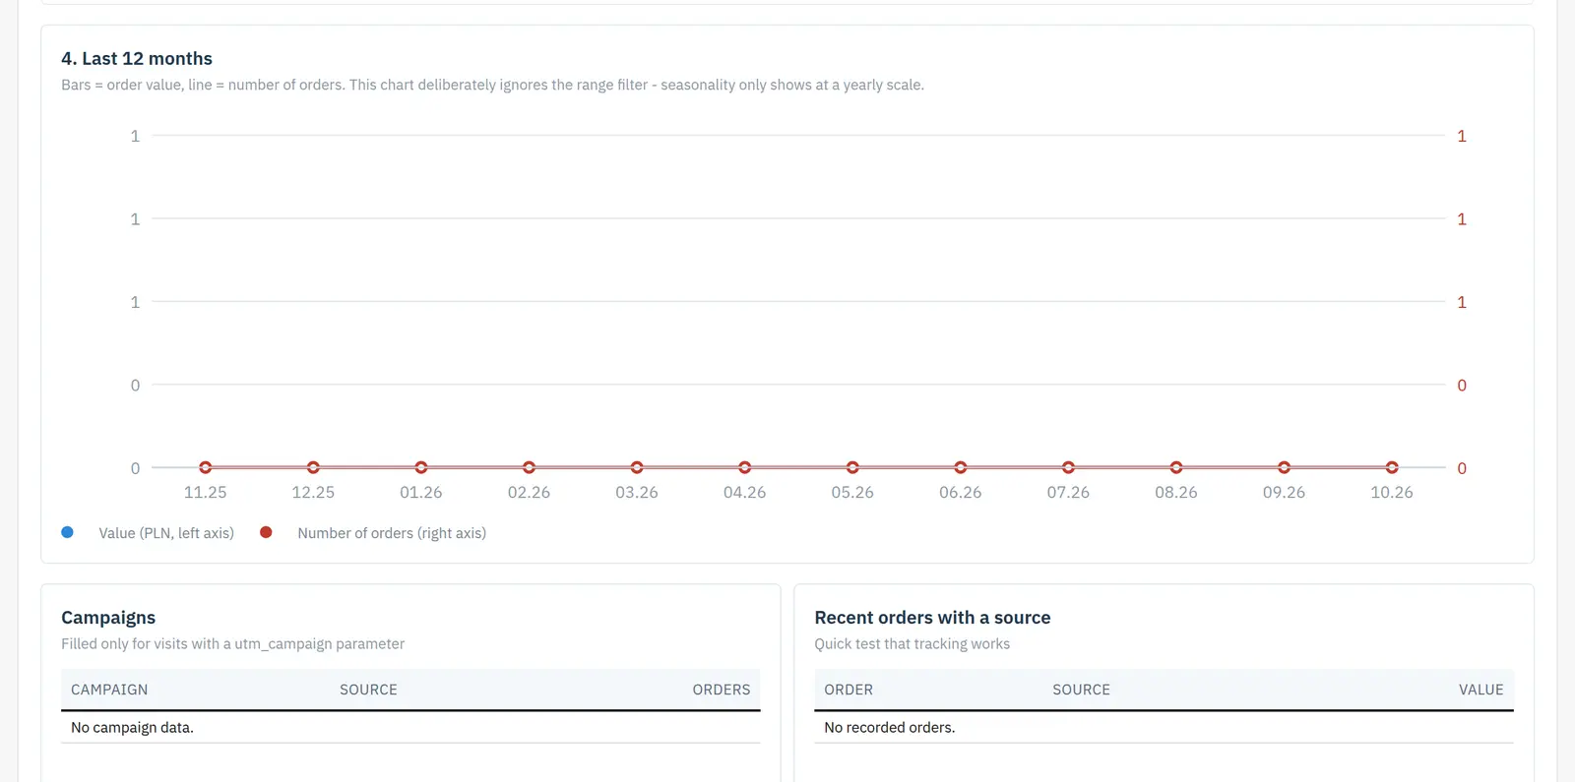Viewport: 1575px width, 782px height.
Task: Click 'Recent orders with a source' heading
Action: [x=932, y=618]
